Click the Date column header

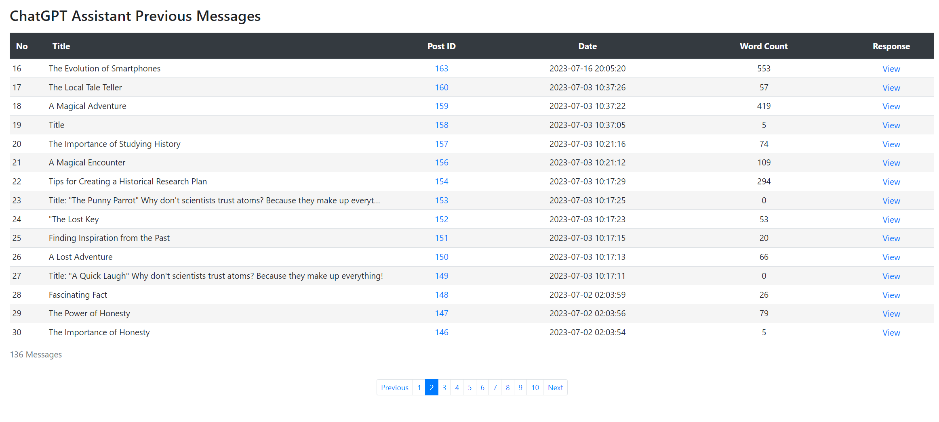click(587, 46)
